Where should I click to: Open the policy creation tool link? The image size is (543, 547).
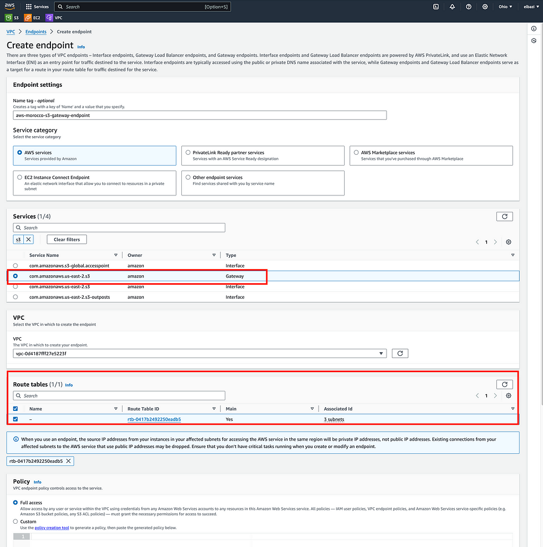[x=52, y=528]
